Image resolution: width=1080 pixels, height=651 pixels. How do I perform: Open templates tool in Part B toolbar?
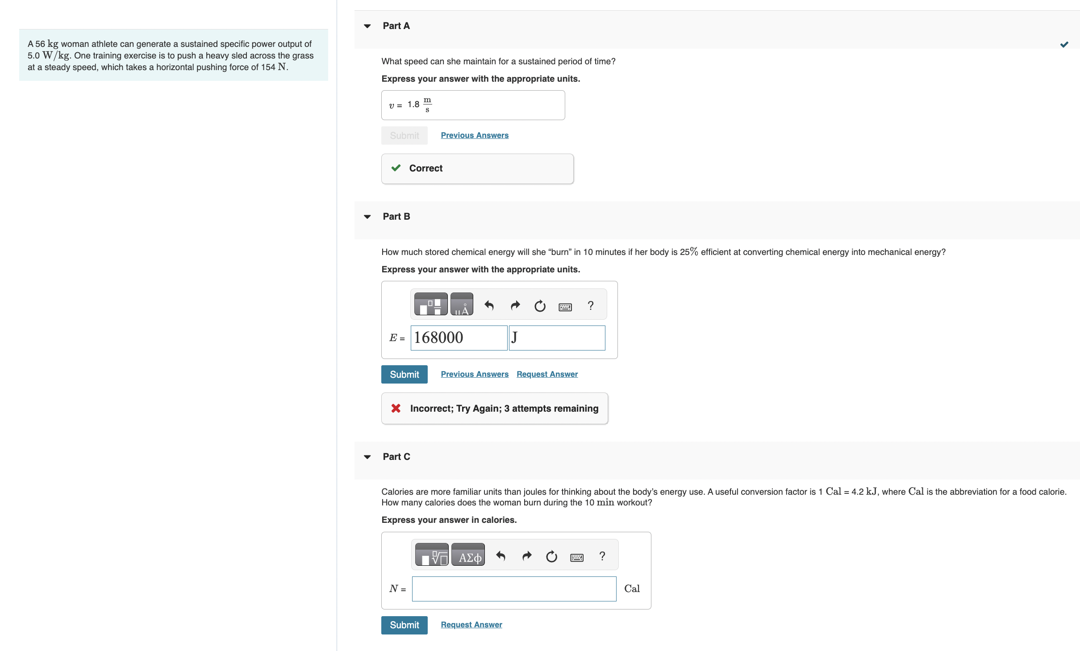tap(431, 305)
